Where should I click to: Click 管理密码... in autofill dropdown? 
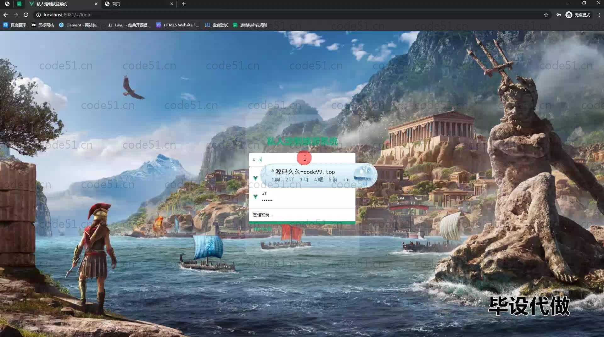[x=263, y=215]
